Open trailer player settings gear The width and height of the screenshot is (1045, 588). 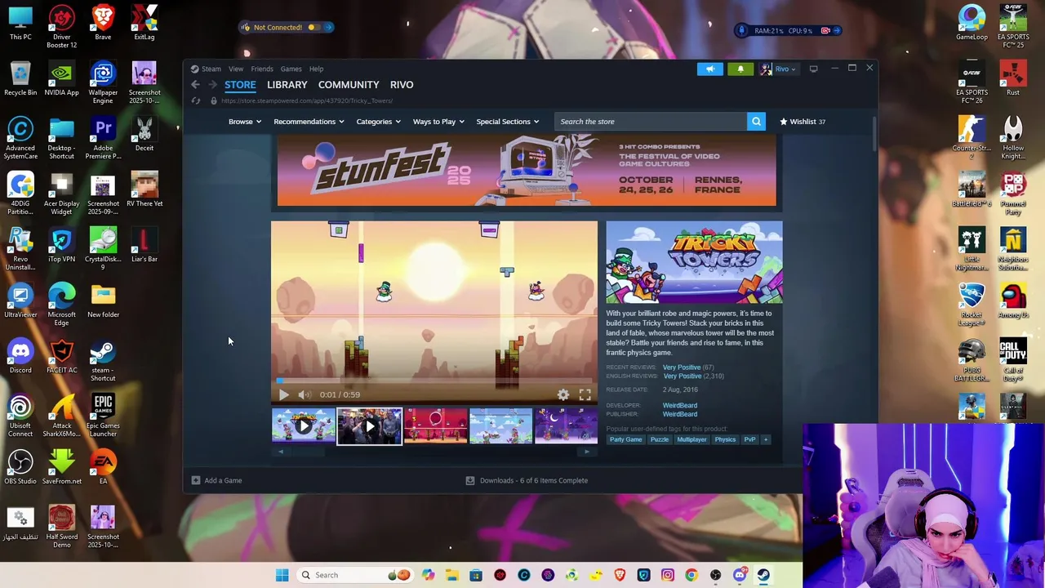click(563, 394)
